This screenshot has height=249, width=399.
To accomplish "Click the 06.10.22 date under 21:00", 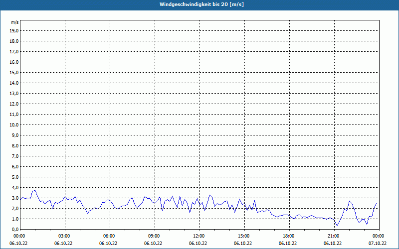I will [x=333, y=244].
